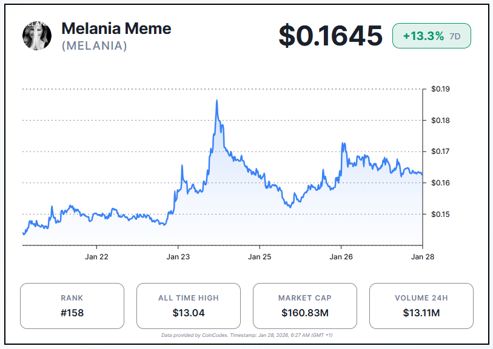493x349 pixels.
Task: Click the $0.17 price axis label
Action: (440, 151)
